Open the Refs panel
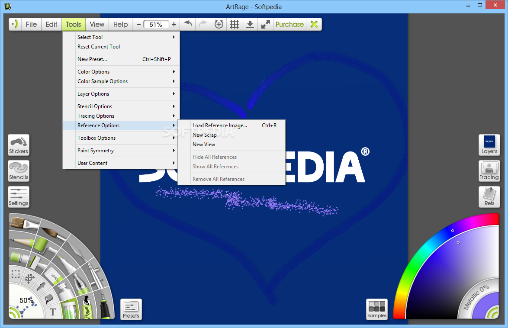This screenshot has height=328, width=508. pyautogui.click(x=489, y=197)
